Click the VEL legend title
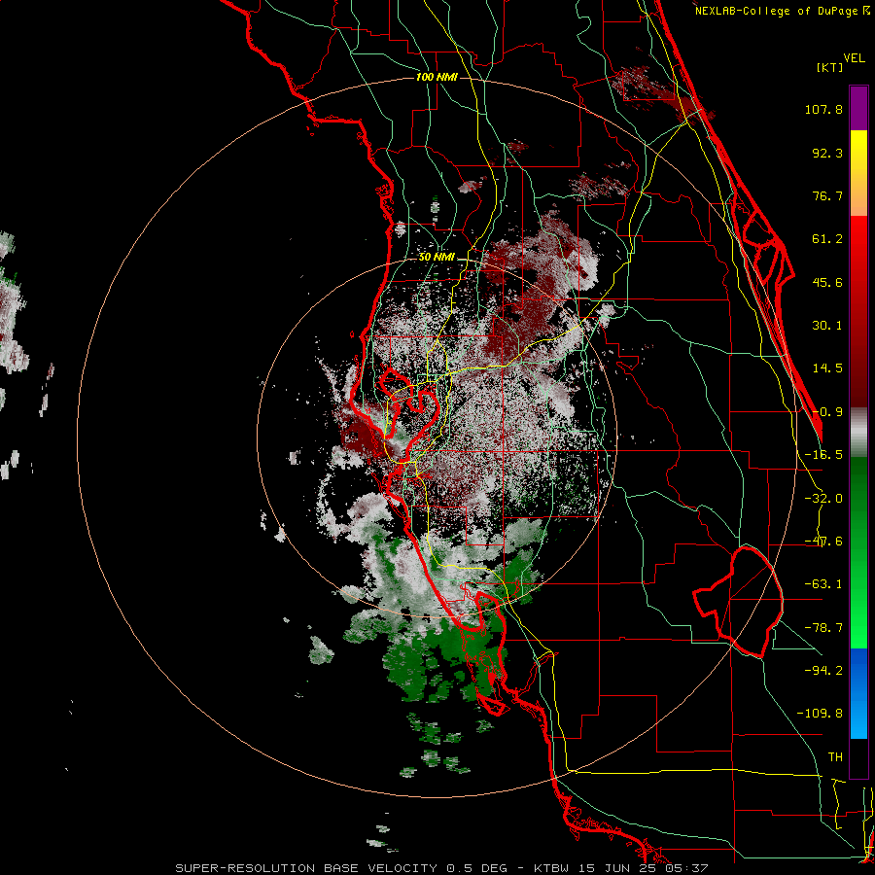The height and width of the screenshot is (875, 875). pos(854,58)
